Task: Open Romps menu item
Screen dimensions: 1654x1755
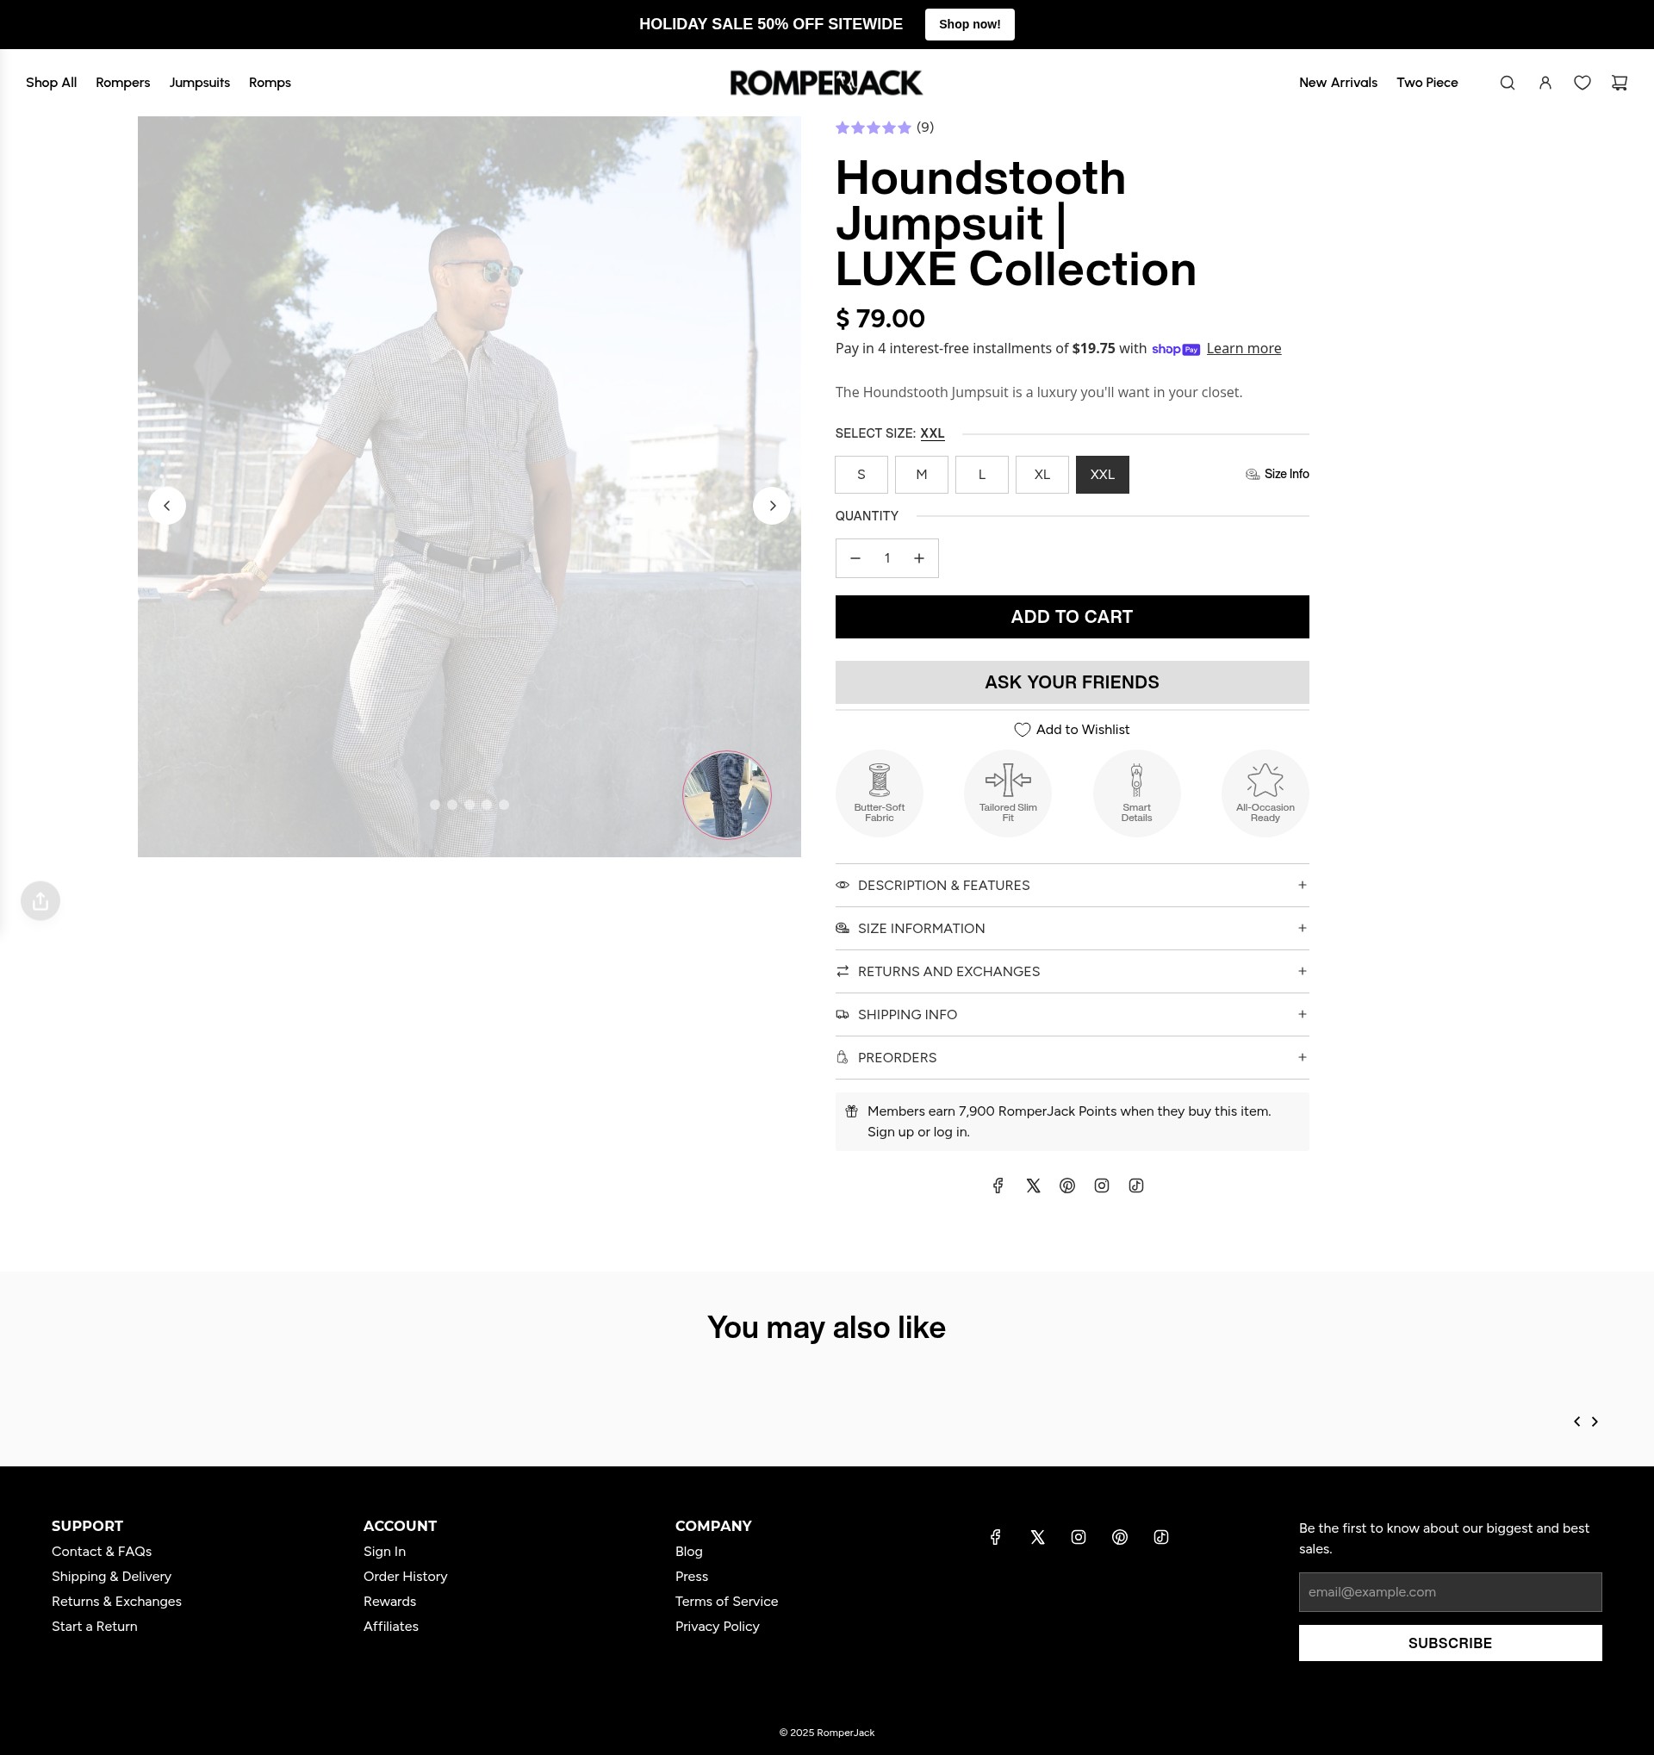Action: pos(270,83)
